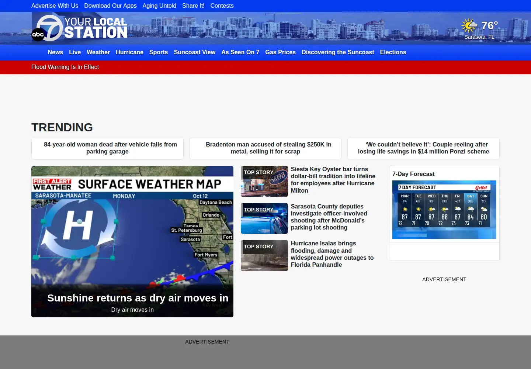Navigate to Suncoast View
The width and height of the screenshot is (531, 369).
195,52
